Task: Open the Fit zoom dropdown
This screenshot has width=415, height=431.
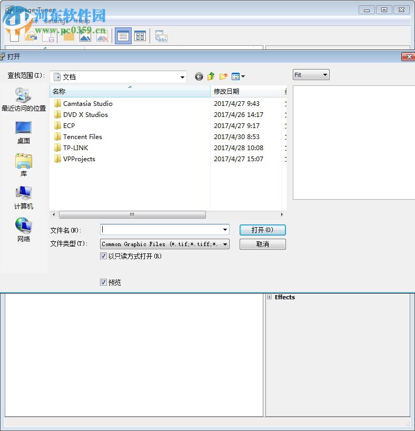Action: pyautogui.click(x=311, y=75)
